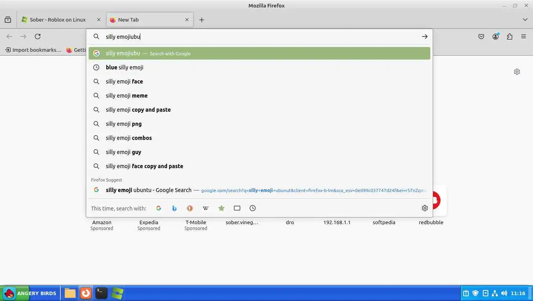Search in Bookmarks using star icon

(221, 208)
